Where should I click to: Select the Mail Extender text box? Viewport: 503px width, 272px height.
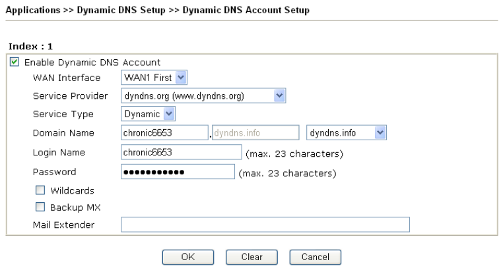[265, 225]
